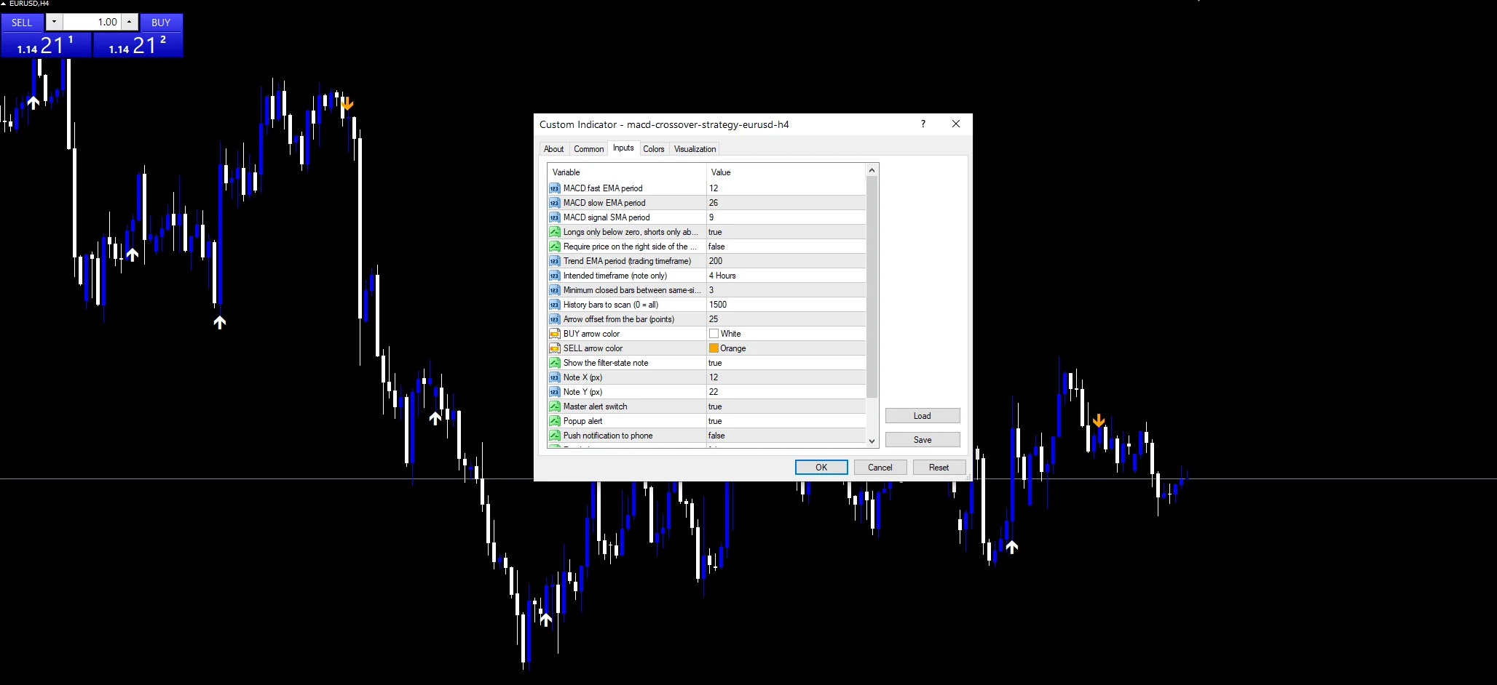Click the dialog help question mark
This screenshot has width=1497, height=685.
point(923,124)
